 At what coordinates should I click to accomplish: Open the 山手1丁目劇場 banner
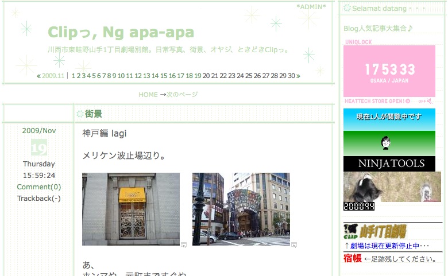(x=375, y=231)
